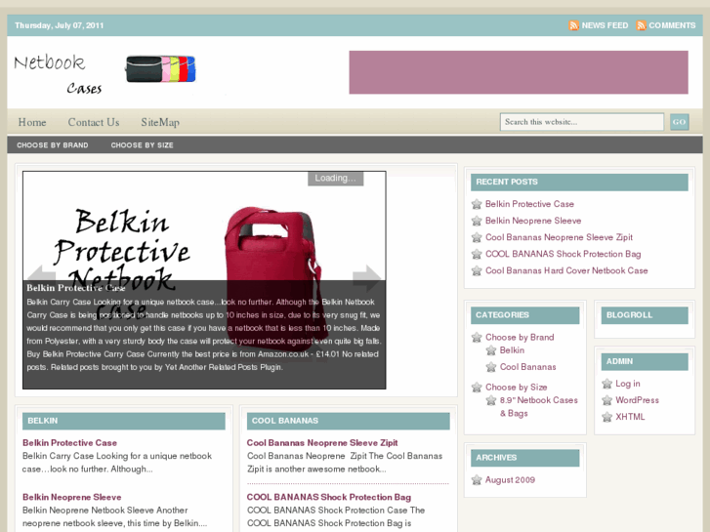
Task: Click the Netbook Cases site logo
Action: coord(58,74)
